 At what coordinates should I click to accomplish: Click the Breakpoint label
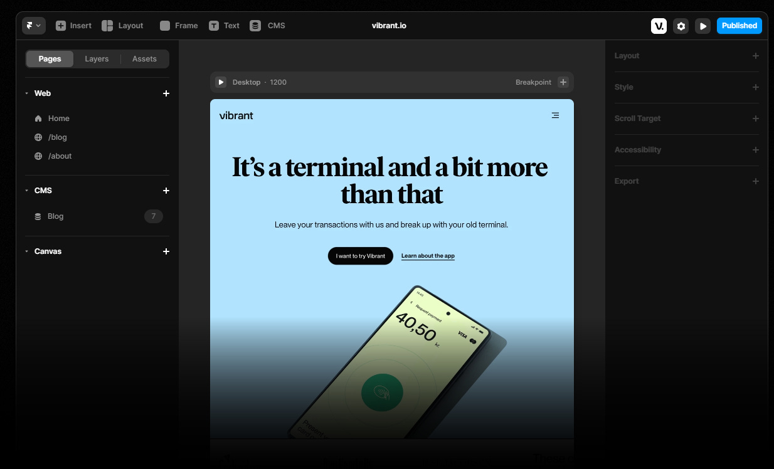point(533,82)
